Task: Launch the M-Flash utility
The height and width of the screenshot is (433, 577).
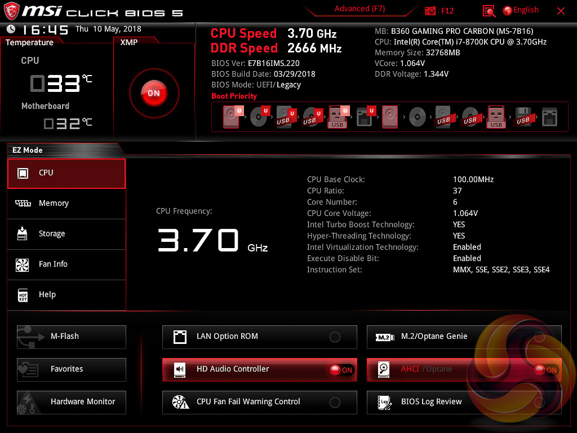Action: 72,337
